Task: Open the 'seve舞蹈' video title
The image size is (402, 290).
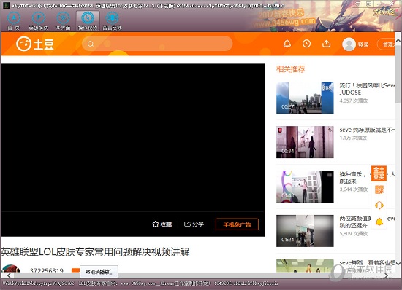Action: click(367, 262)
